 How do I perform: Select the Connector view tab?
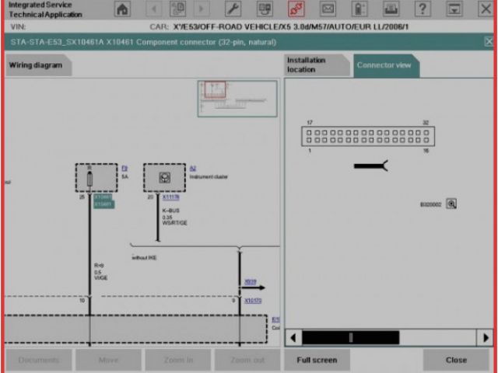(384, 65)
